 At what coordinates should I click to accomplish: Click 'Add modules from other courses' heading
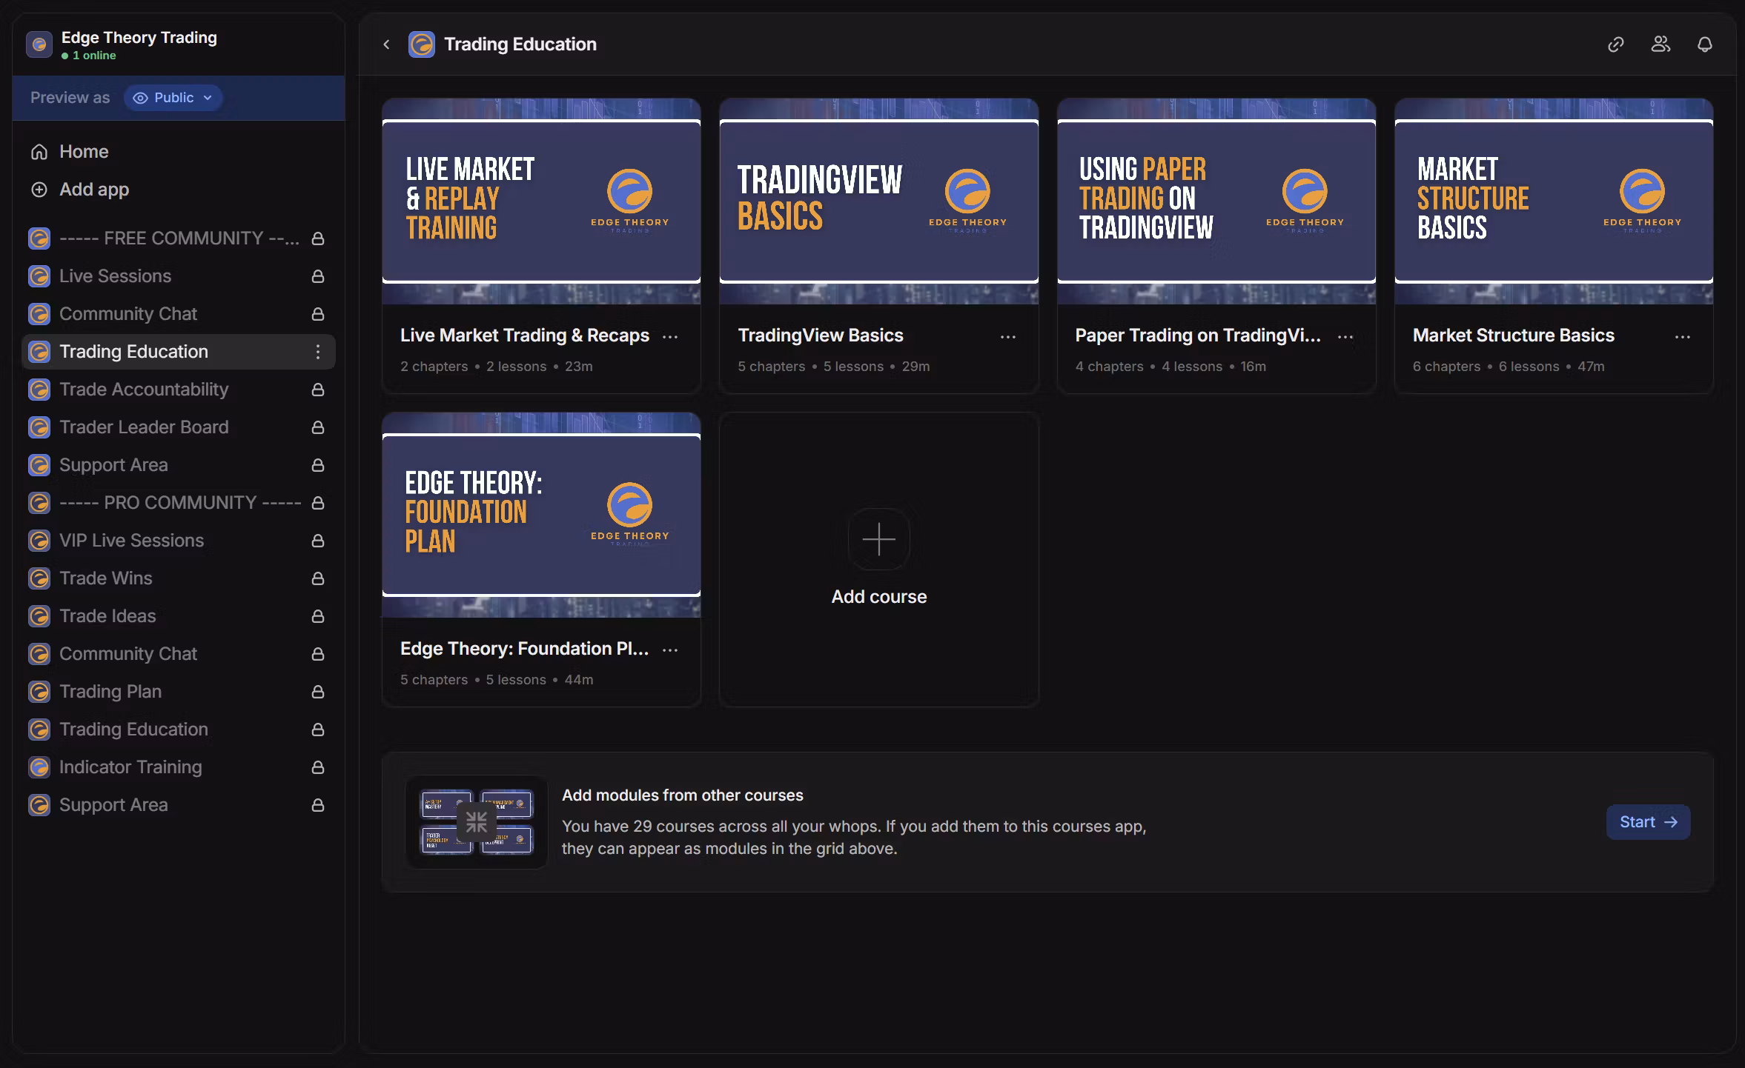tap(683, 795)
